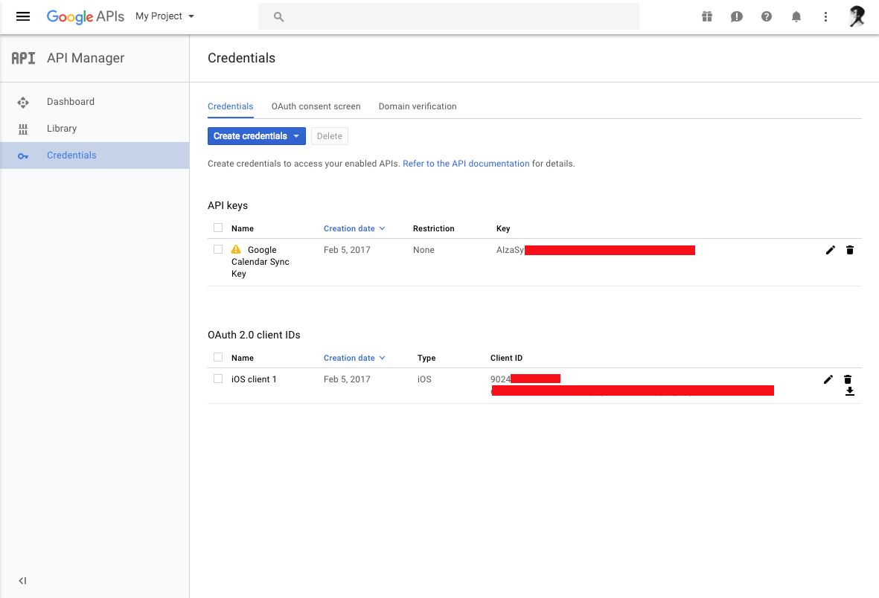Click into the top search field
The height and width of the screenshot is (598, 879).
448,16
